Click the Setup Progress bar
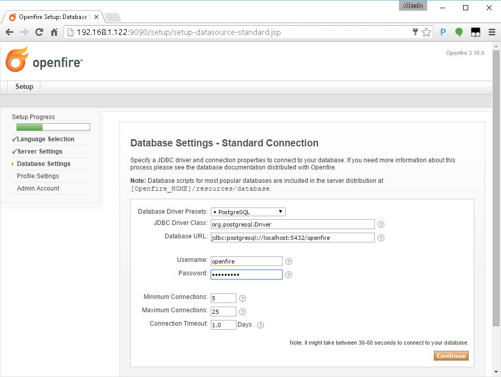 click(53, 127)
